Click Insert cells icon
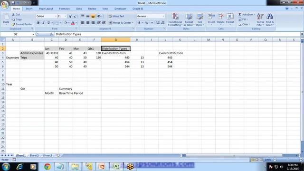Screen dimensions: 304x171 [211, 17]
